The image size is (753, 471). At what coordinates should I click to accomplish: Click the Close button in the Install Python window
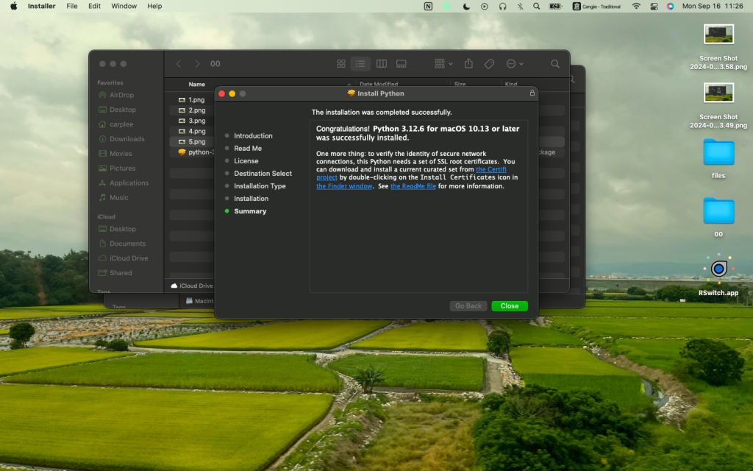click(510, 305)
